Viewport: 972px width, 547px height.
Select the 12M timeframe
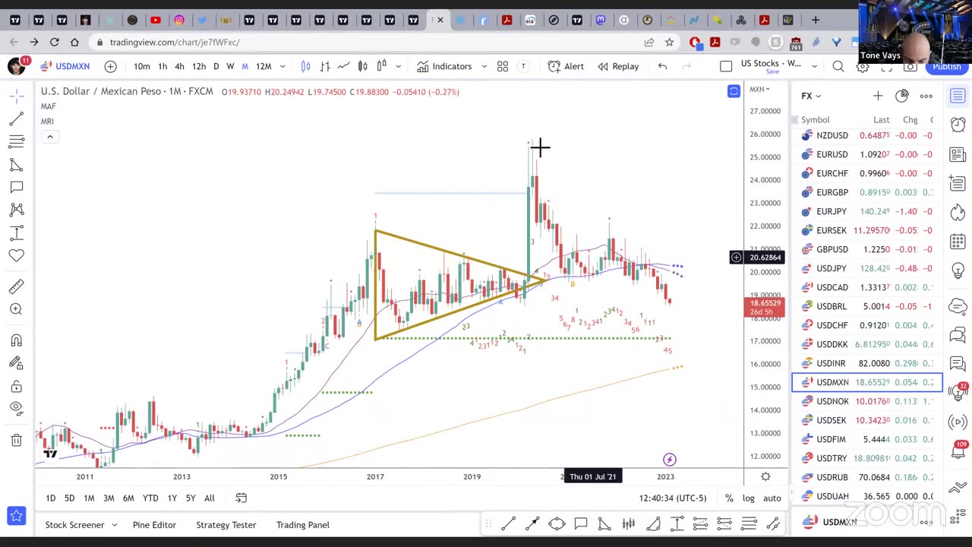(264, 66)
